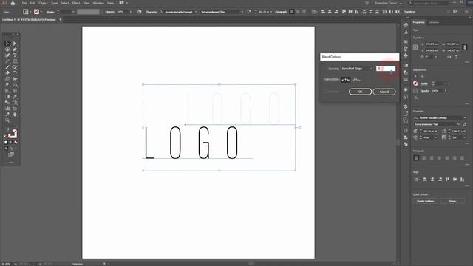Open stroke weight dropdown in control bar

pos(73,12)
